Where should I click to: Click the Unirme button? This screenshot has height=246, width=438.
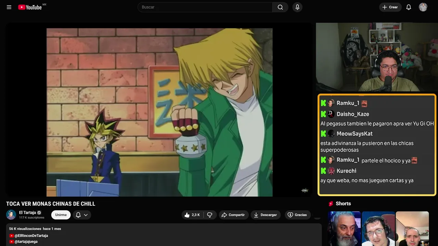[61, 215]
